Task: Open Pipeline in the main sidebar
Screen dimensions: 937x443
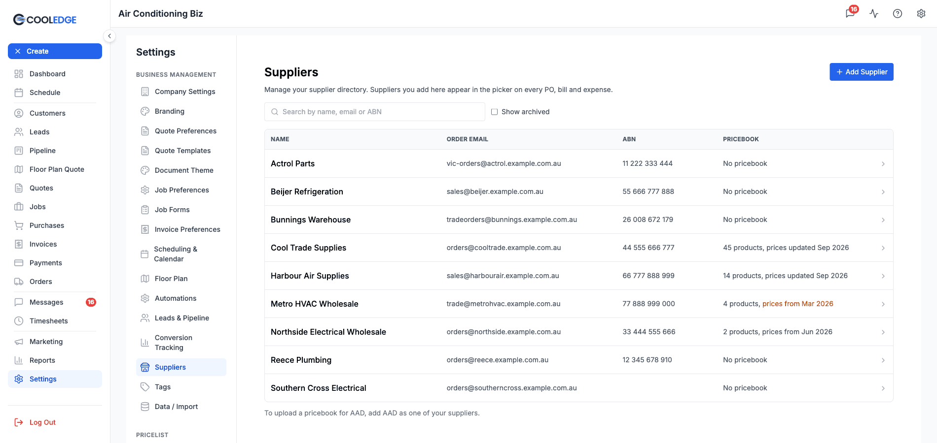Action: [x=55, y=151]
